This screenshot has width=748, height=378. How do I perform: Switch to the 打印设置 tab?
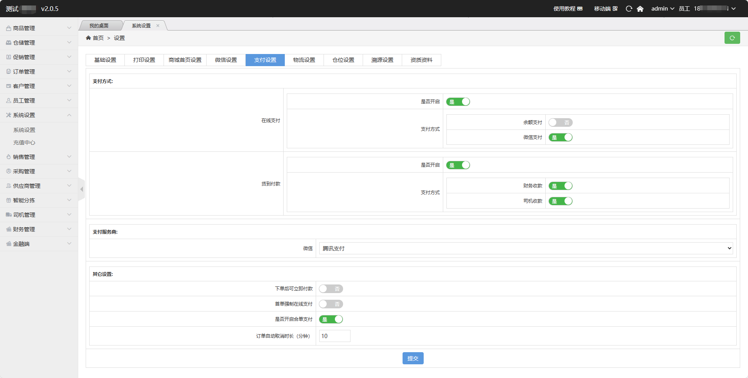144,60
